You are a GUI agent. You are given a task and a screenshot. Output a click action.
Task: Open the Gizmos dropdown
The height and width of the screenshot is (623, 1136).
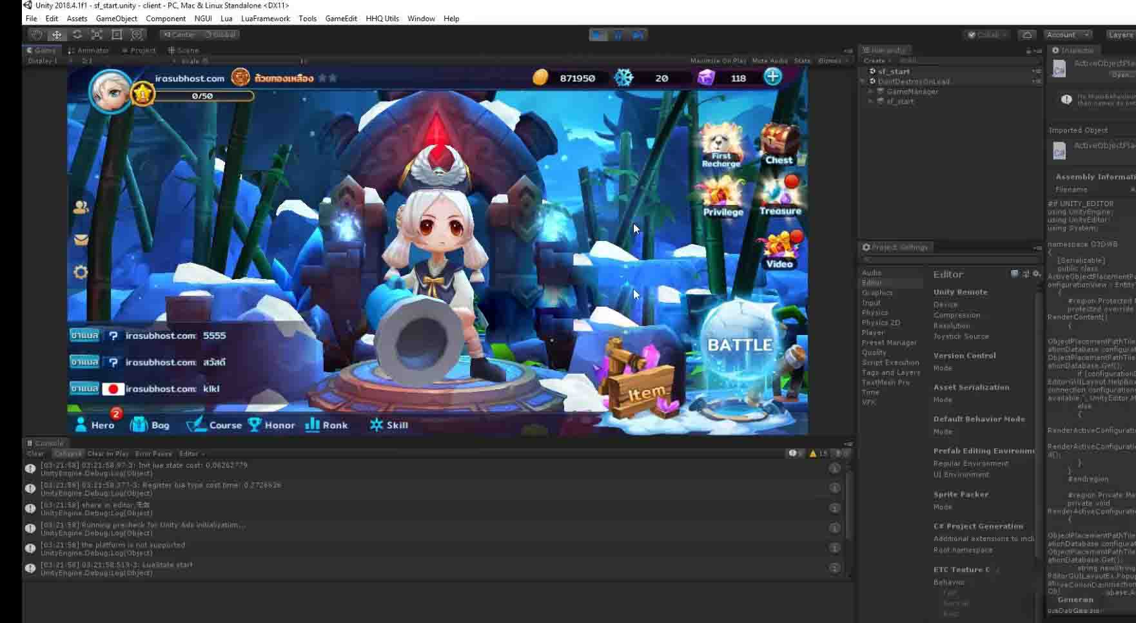(832, 61)
